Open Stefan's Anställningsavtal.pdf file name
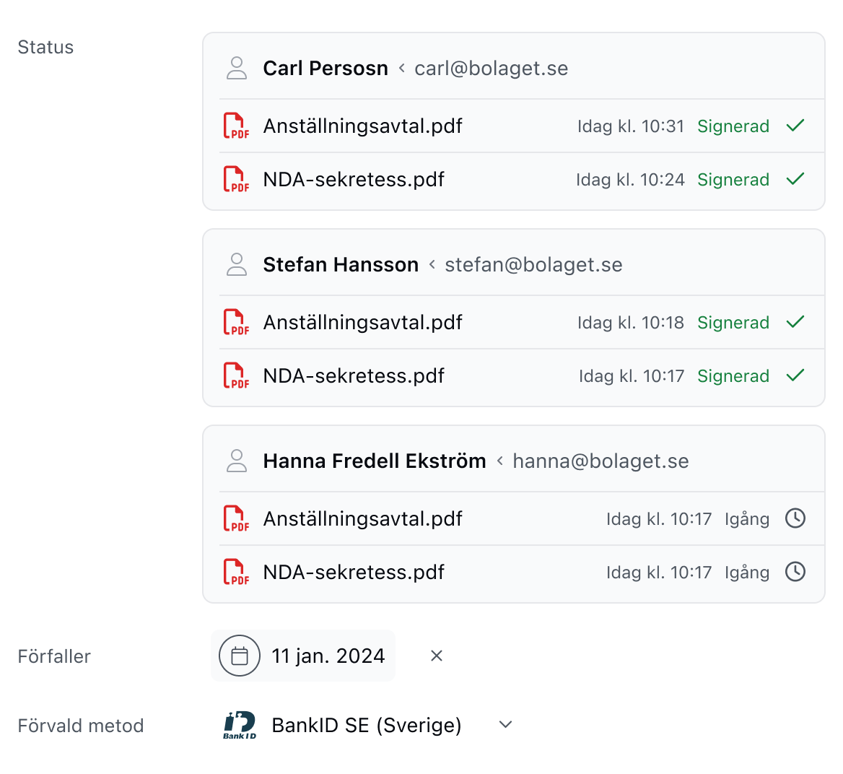Screen dimensions: 843x774 click(x=362, y=323)
